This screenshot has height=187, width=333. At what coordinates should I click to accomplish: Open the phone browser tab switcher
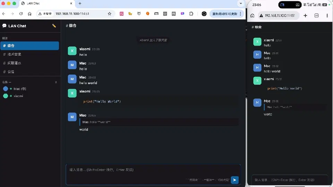[x=316, y=16]
